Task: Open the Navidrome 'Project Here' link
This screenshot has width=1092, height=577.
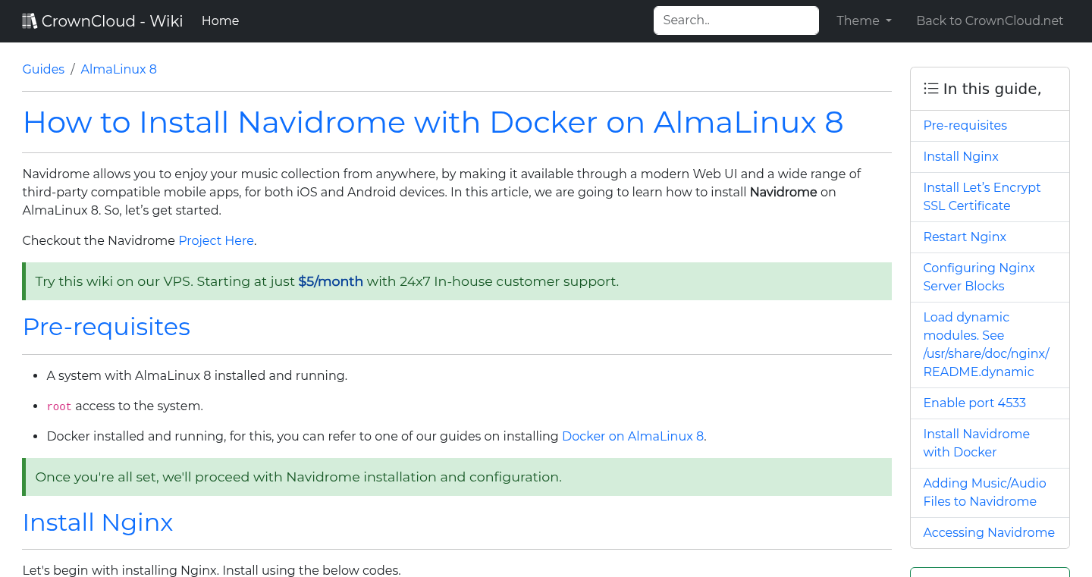Action: 215,240
